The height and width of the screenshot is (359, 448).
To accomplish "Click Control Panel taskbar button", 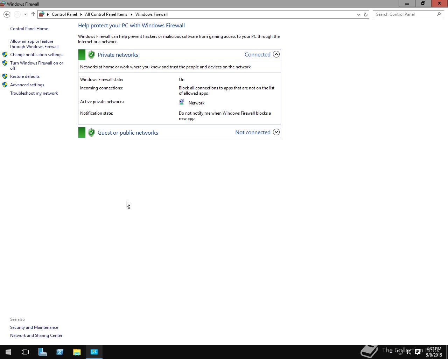I will coord(94,352).
